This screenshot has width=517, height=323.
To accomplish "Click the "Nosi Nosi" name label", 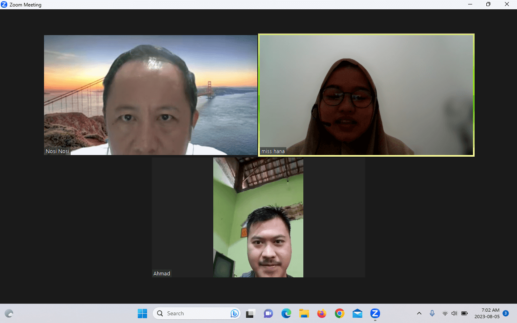I will pos(57,151).
